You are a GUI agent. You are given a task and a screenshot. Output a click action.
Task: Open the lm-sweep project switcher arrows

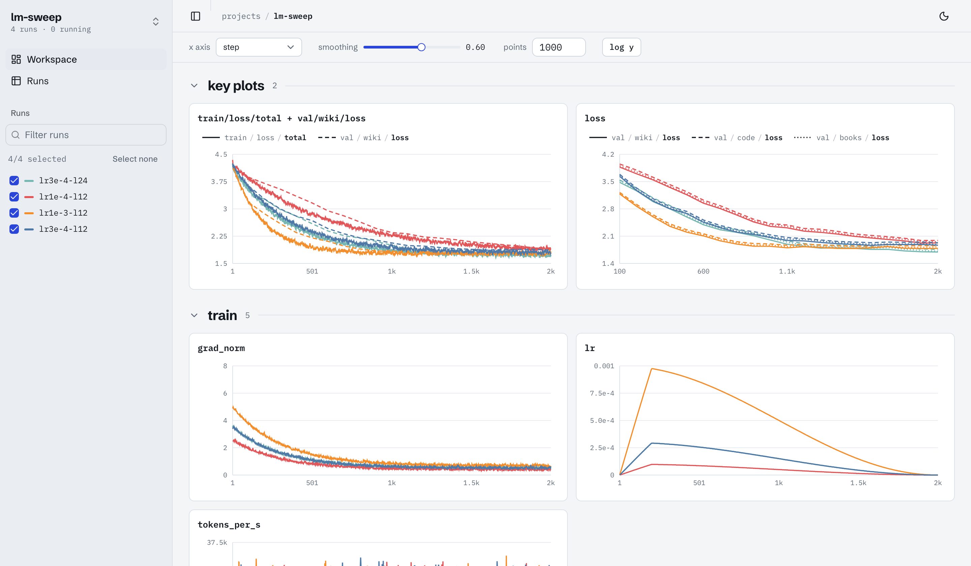tap(156, 22)
